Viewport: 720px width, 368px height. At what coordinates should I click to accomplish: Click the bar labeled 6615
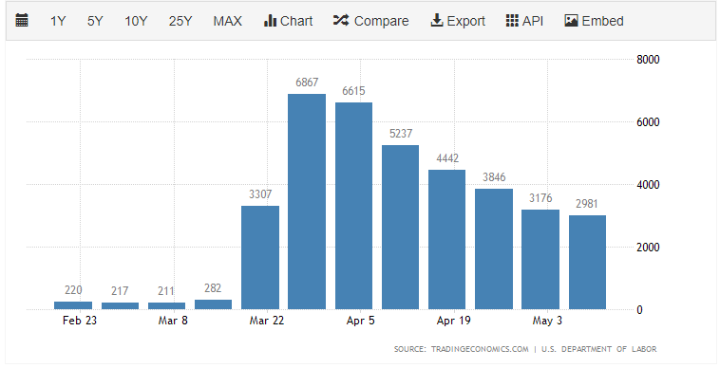pyautogui.click(x=353, y=206)
